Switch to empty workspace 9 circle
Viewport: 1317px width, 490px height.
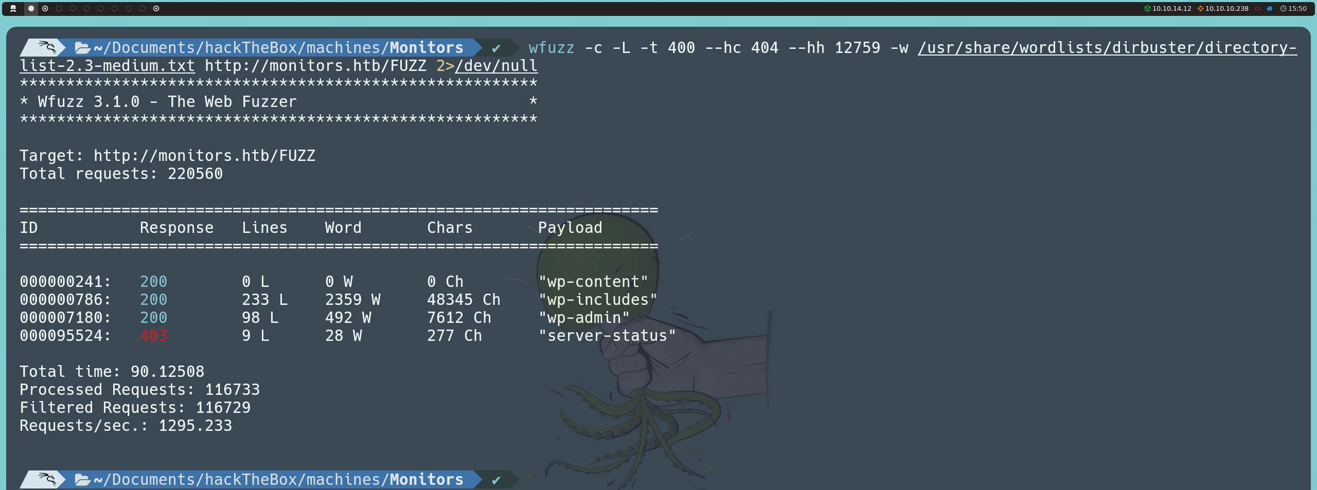(x=143, y=9)
